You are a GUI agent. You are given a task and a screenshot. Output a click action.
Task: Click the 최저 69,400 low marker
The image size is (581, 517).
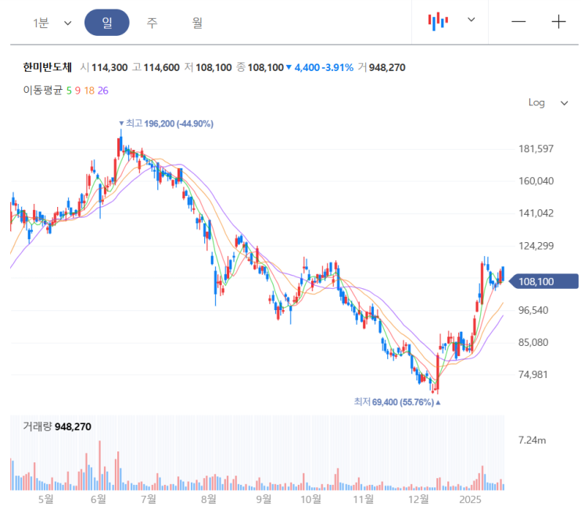point(394,401)
